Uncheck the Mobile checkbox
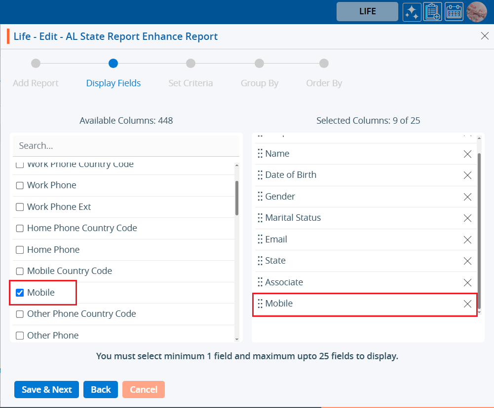 click(x=20, y=293)
